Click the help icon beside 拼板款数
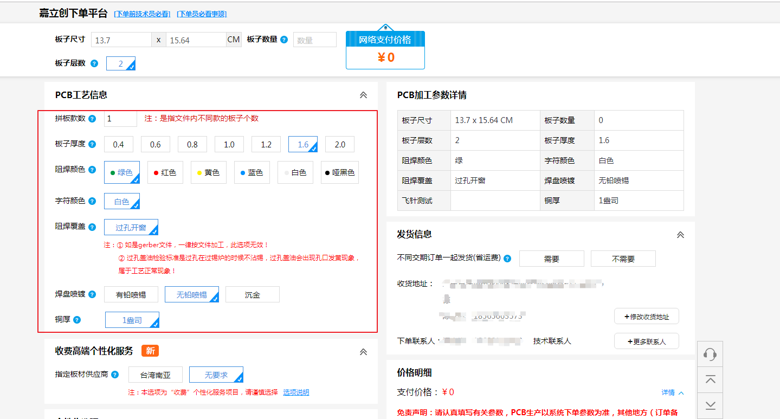 click(x=92, y=119)
